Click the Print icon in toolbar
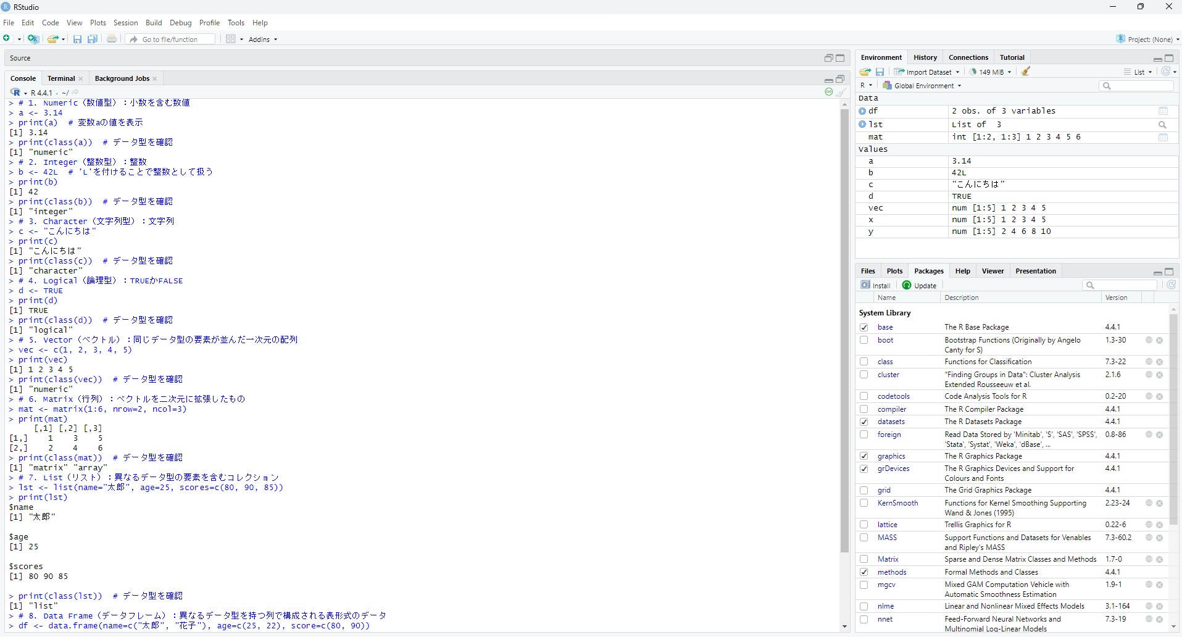This screenshot has width=1182, height=637. (112, 39)
